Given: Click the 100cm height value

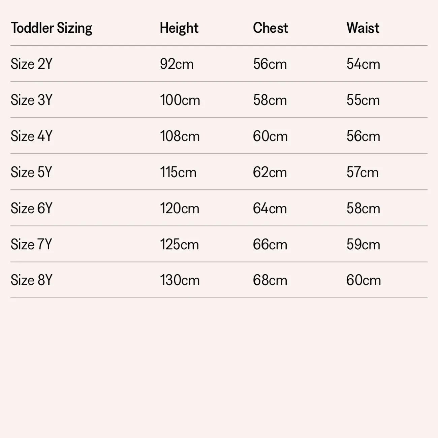Looking at the screenshot, I should (180, 100).
